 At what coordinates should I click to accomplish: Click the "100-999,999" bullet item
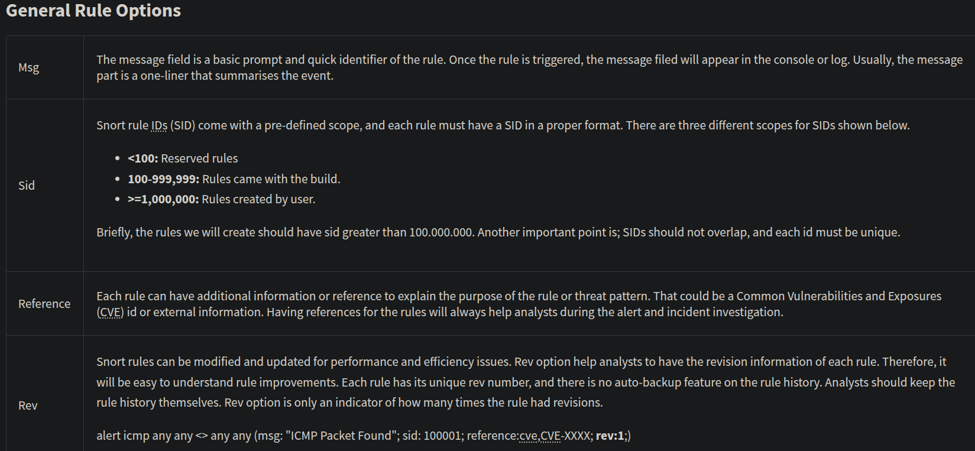(234, 179)
